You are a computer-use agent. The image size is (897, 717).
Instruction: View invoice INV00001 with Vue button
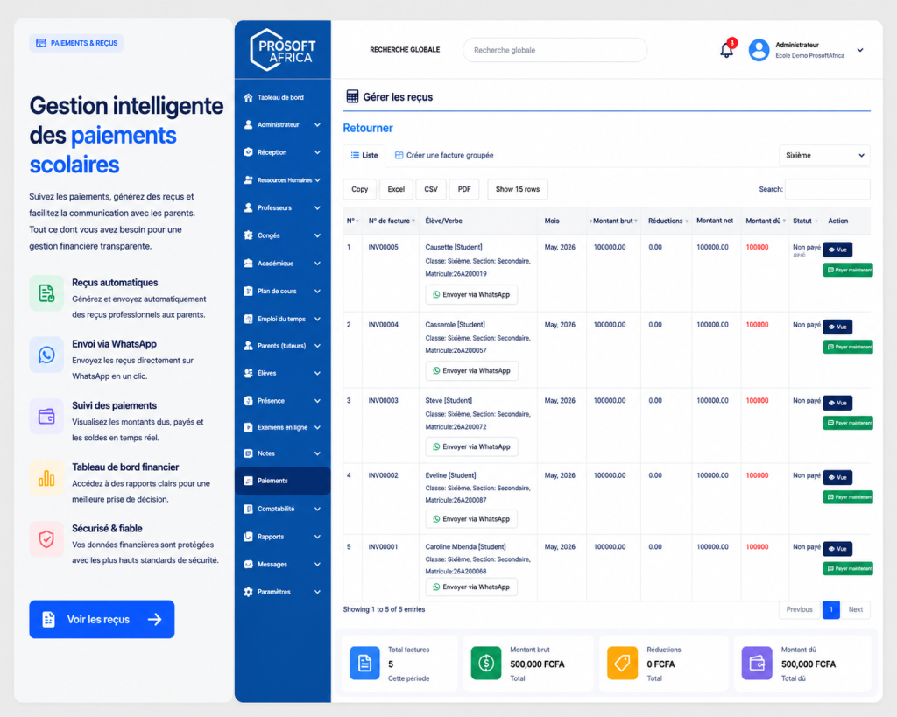tap(837, 548)
